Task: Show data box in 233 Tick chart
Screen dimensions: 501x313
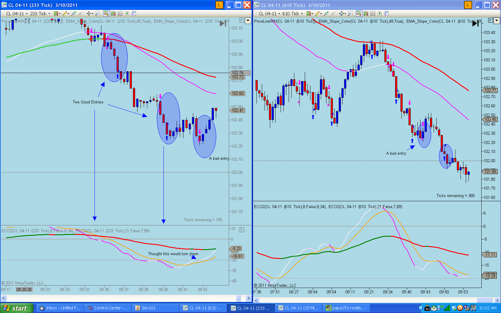Action: click(98, 13)
